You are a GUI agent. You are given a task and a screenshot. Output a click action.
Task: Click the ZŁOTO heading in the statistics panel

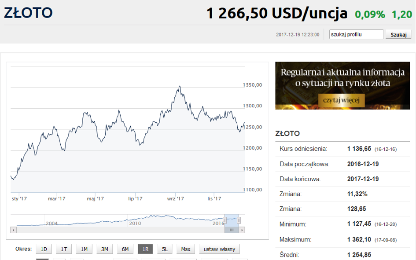tap(287, 134)
